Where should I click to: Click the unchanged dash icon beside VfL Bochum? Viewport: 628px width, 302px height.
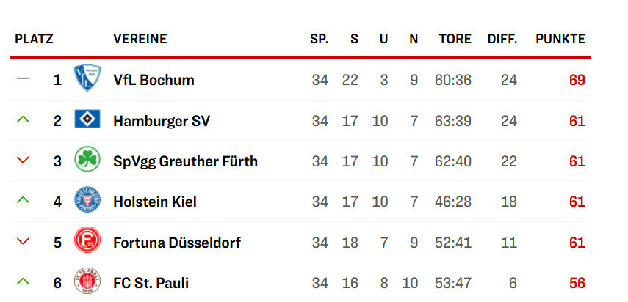click(x=24, y=78)
